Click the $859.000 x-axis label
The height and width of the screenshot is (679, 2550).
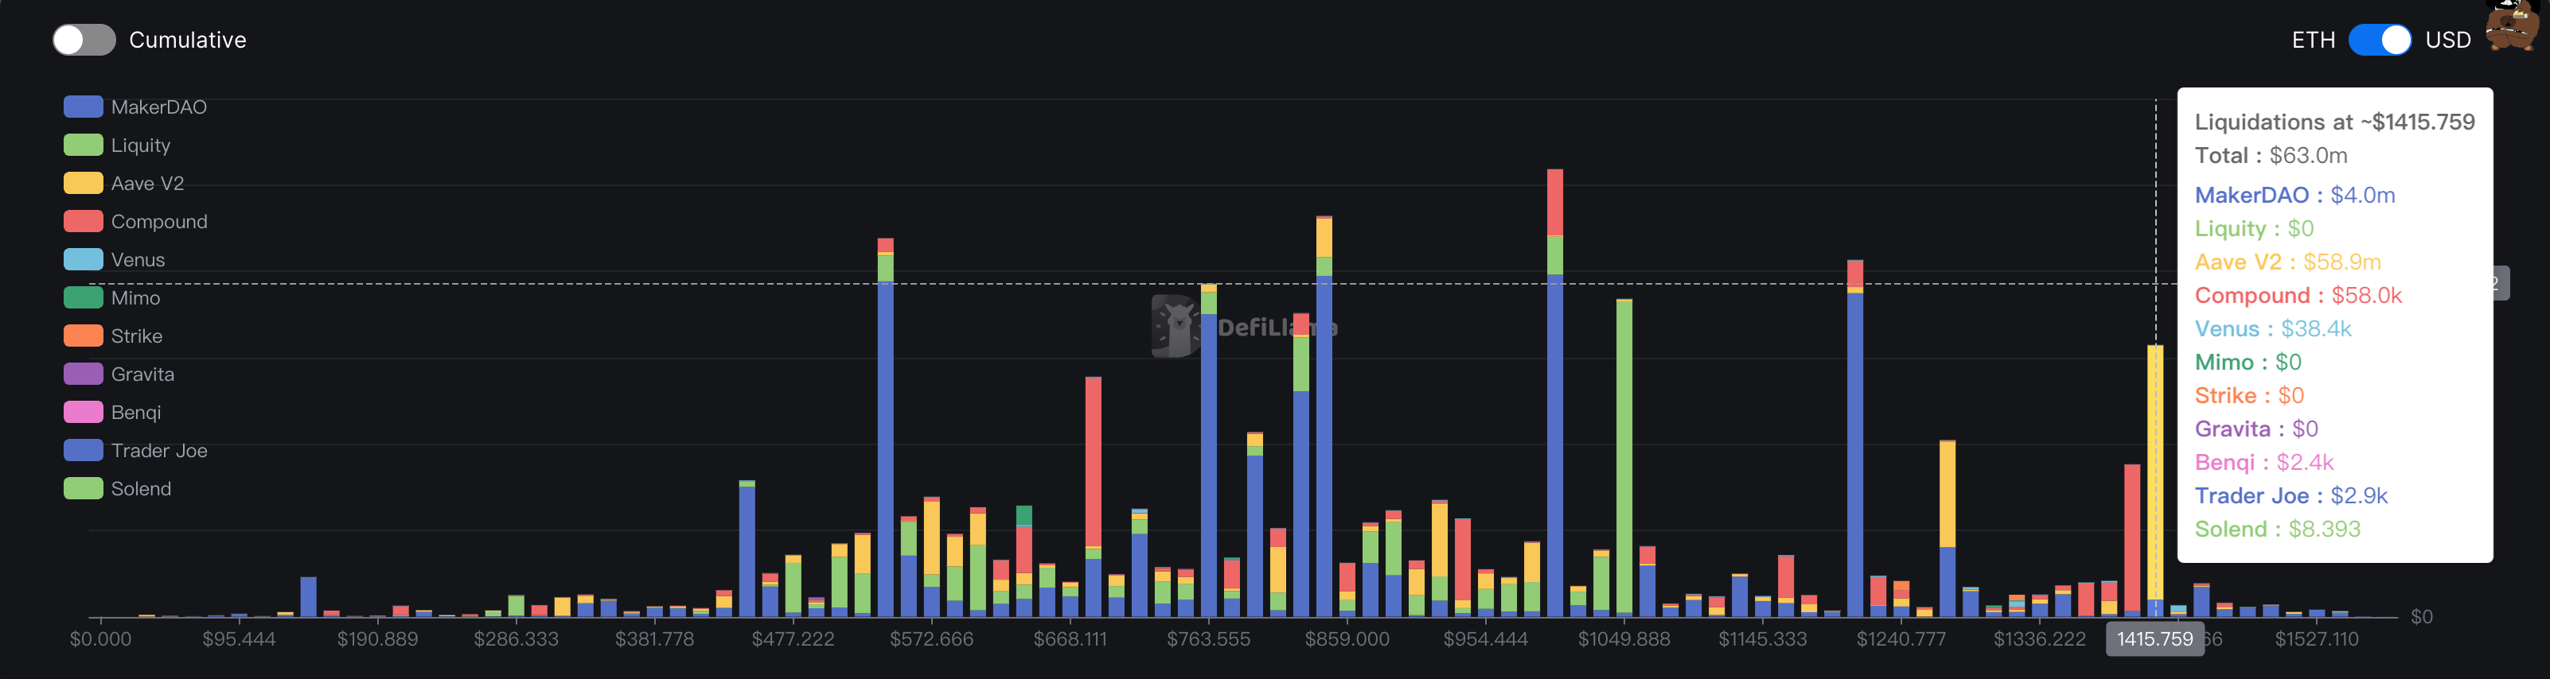pos(1347,639)
